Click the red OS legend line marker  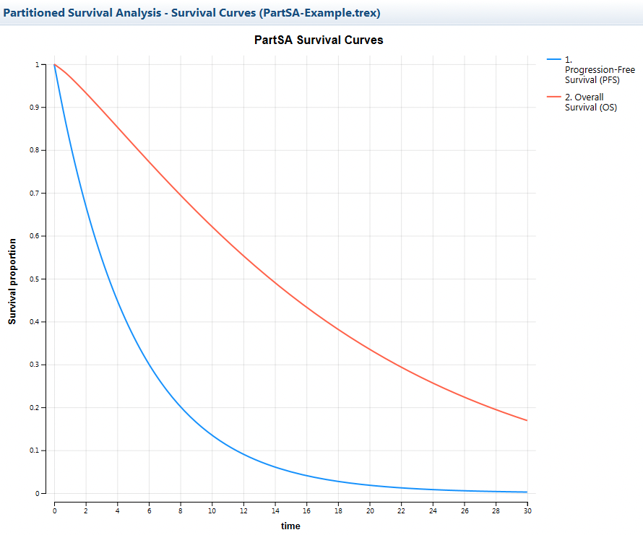coord(553,97)
